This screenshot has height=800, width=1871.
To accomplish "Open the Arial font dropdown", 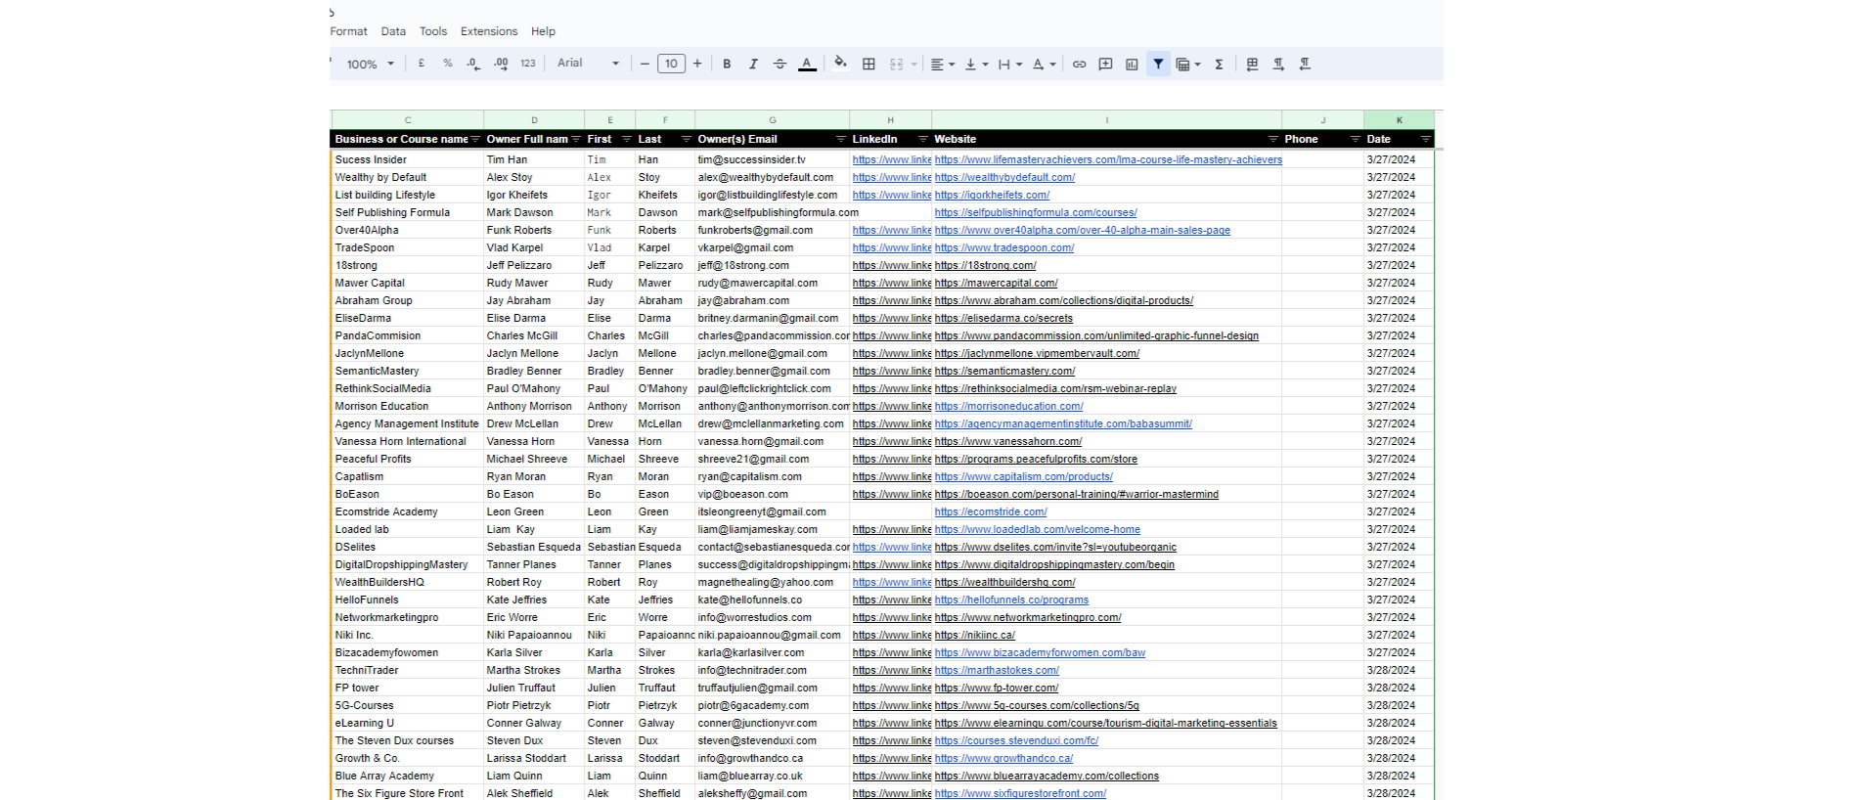I will click(588, 64).
